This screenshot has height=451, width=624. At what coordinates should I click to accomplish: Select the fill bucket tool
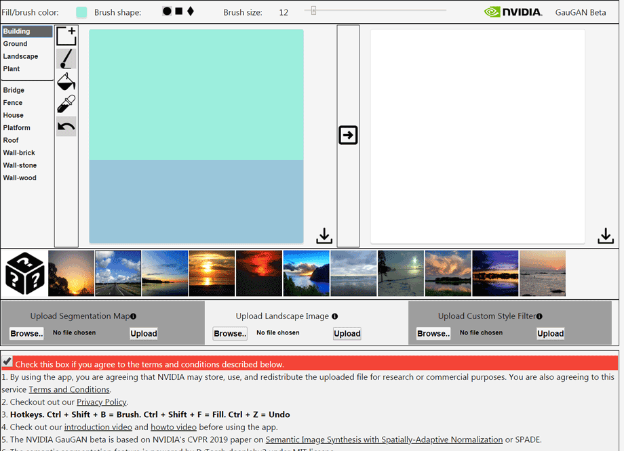[x=66, y=82]
